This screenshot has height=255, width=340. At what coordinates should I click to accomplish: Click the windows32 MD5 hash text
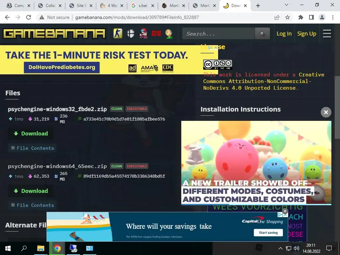124,119
